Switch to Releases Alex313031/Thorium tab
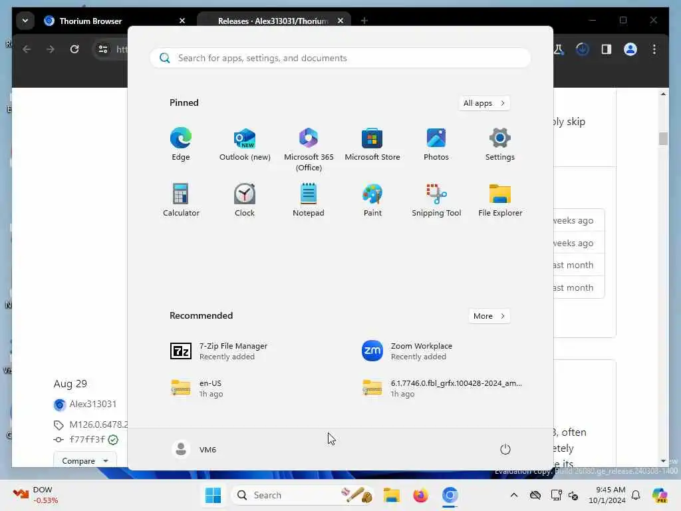The width and height of the screenshot is (681, 511). [x=273, y=21]
